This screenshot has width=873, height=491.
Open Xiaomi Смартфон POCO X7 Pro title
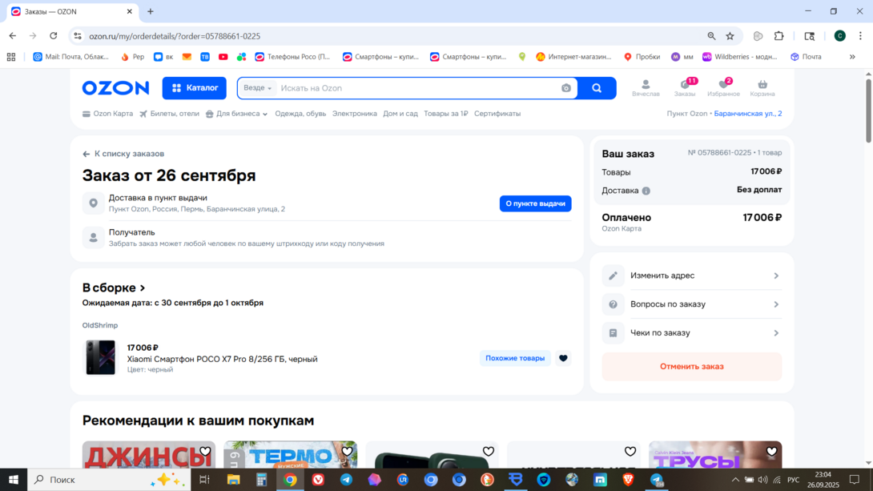(222, 359)
